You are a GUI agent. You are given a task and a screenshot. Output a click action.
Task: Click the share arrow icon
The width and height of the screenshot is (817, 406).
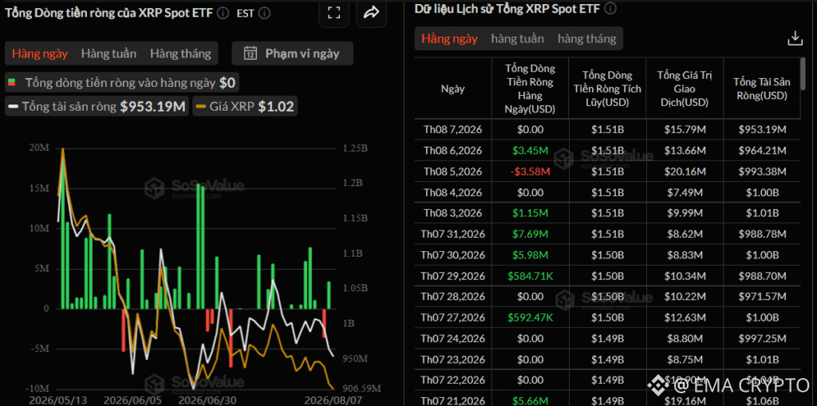371,13
